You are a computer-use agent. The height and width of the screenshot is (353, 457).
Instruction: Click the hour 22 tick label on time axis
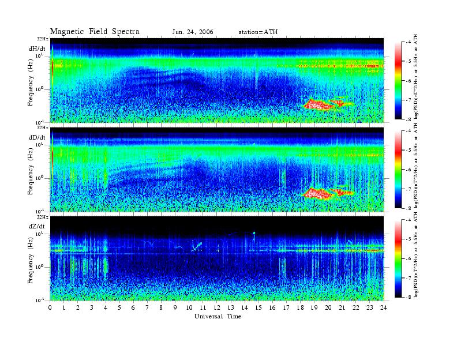(356, 308)
